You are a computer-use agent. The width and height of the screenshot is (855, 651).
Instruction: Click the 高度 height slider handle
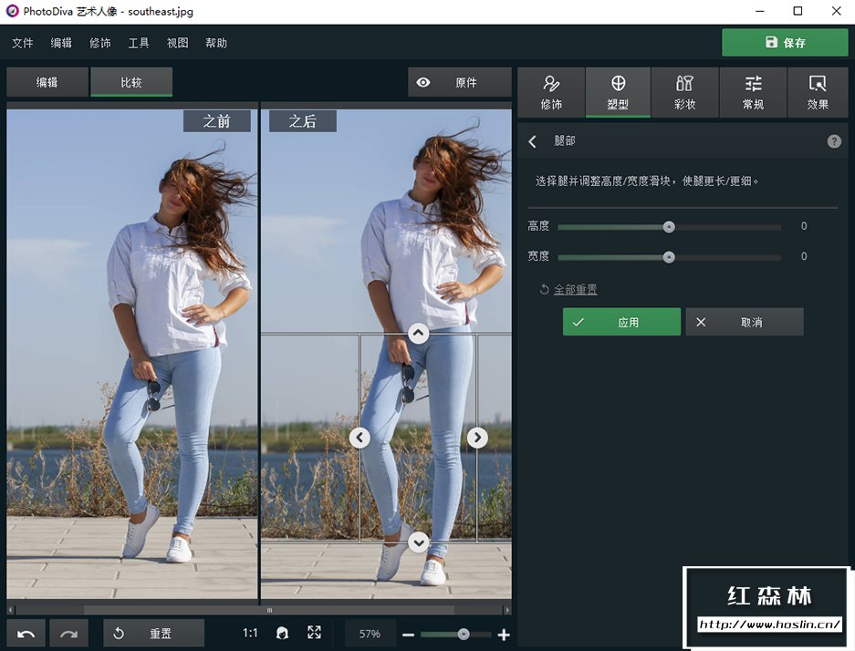pyautogui.click(x=669, y=227)
